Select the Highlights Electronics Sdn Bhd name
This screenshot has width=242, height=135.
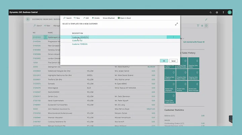tap(60, 75)
